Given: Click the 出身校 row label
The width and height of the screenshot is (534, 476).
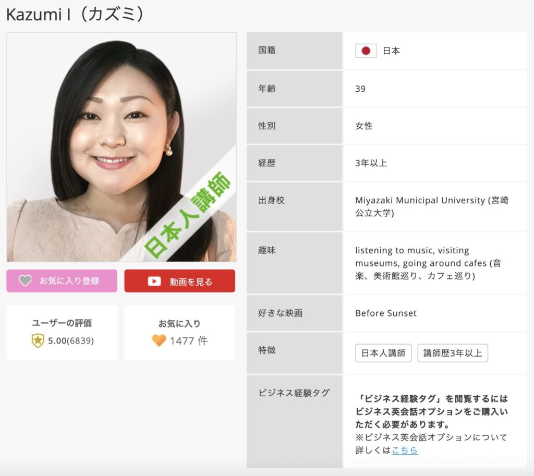Looking at the screenshot, I should pyautogui.click(x=271, y=200).
